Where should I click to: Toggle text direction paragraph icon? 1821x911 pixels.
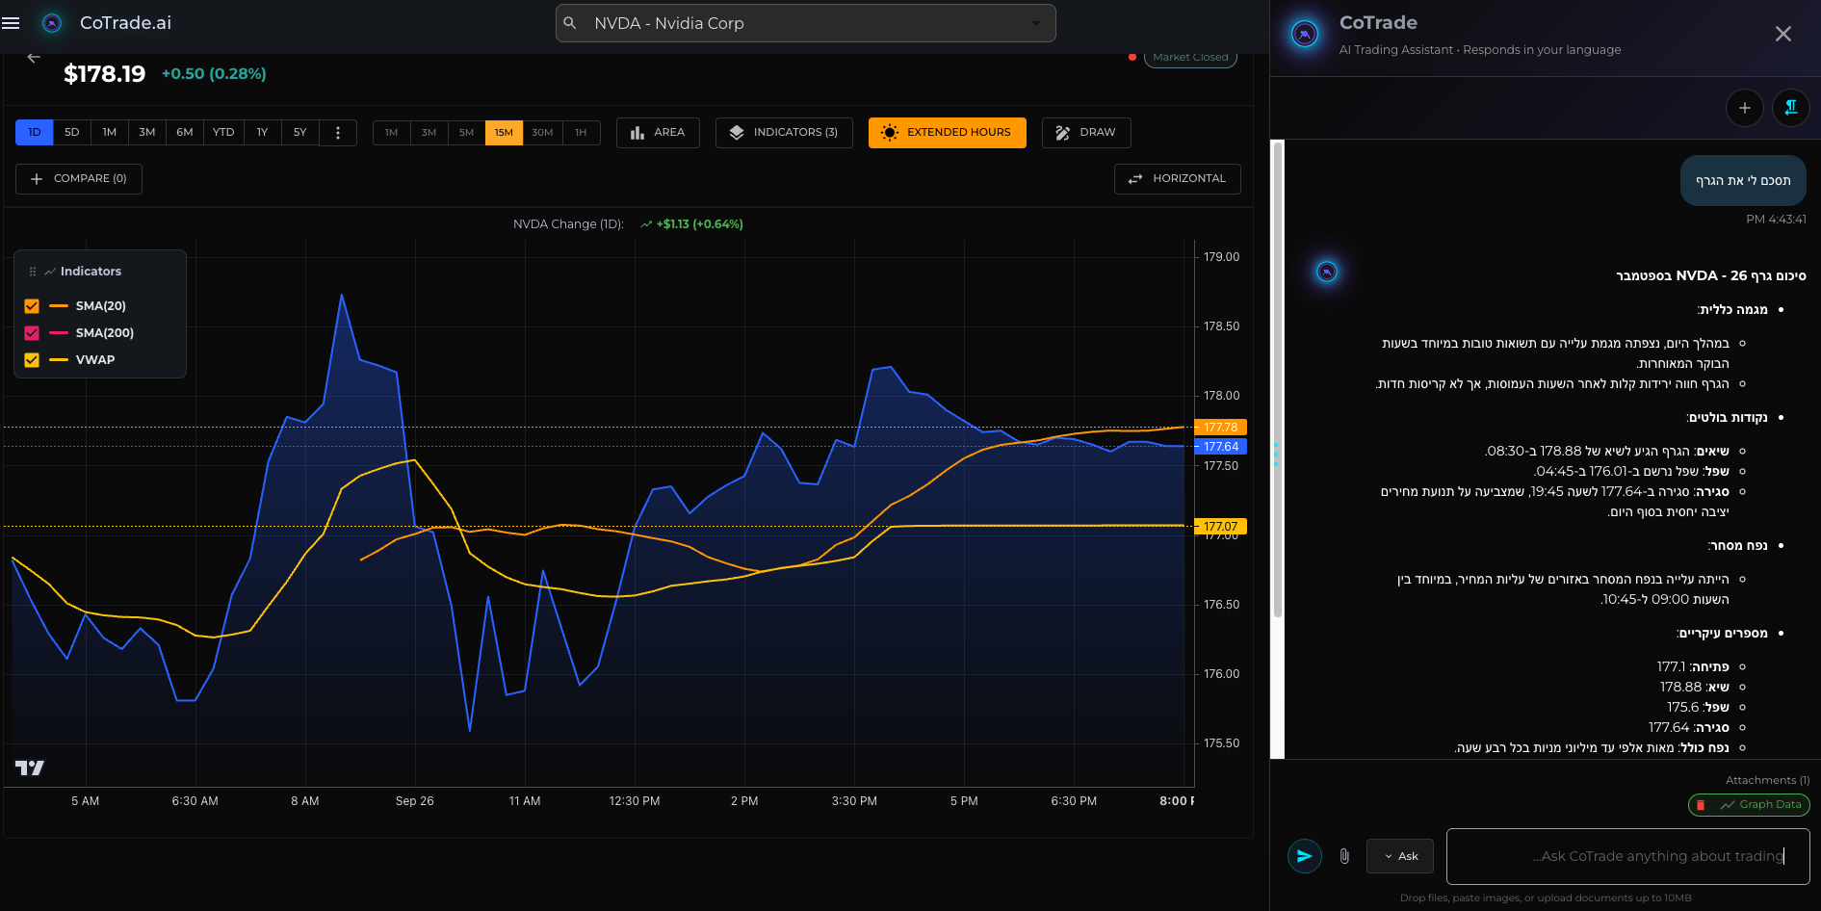coord(1791,108)
